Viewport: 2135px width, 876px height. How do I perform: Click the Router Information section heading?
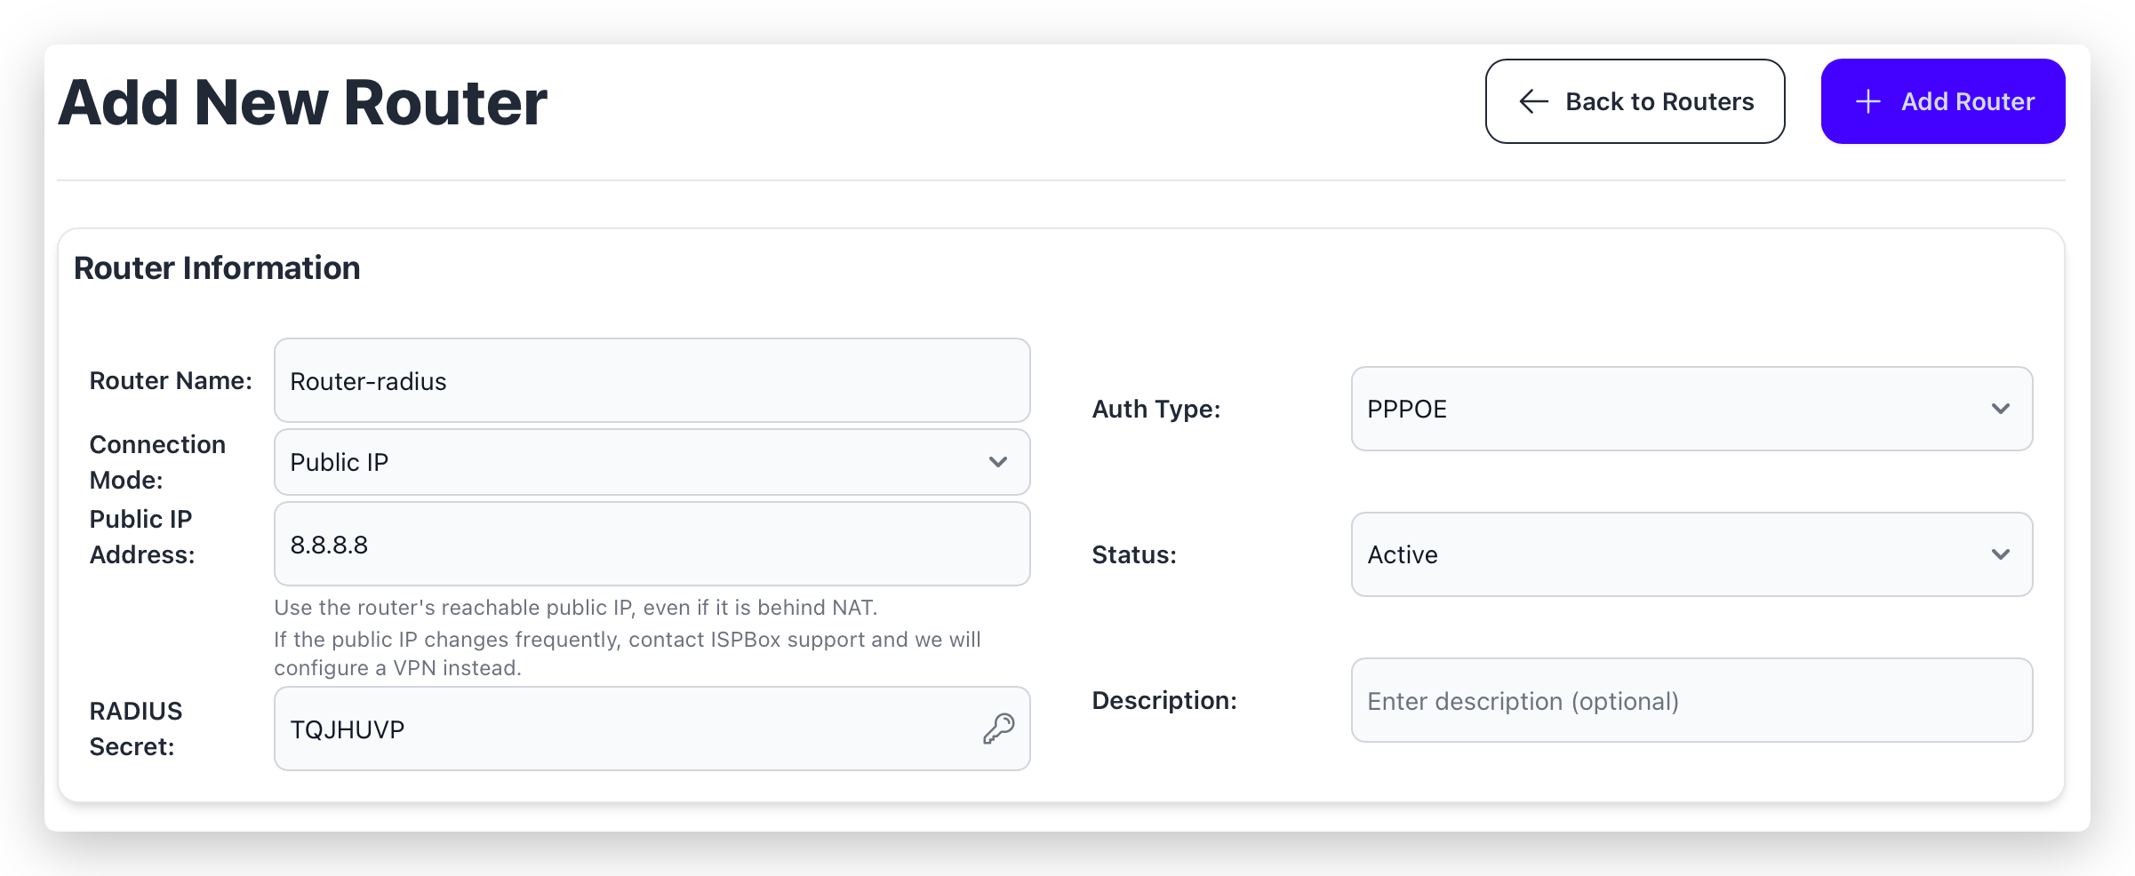(217, 268)
